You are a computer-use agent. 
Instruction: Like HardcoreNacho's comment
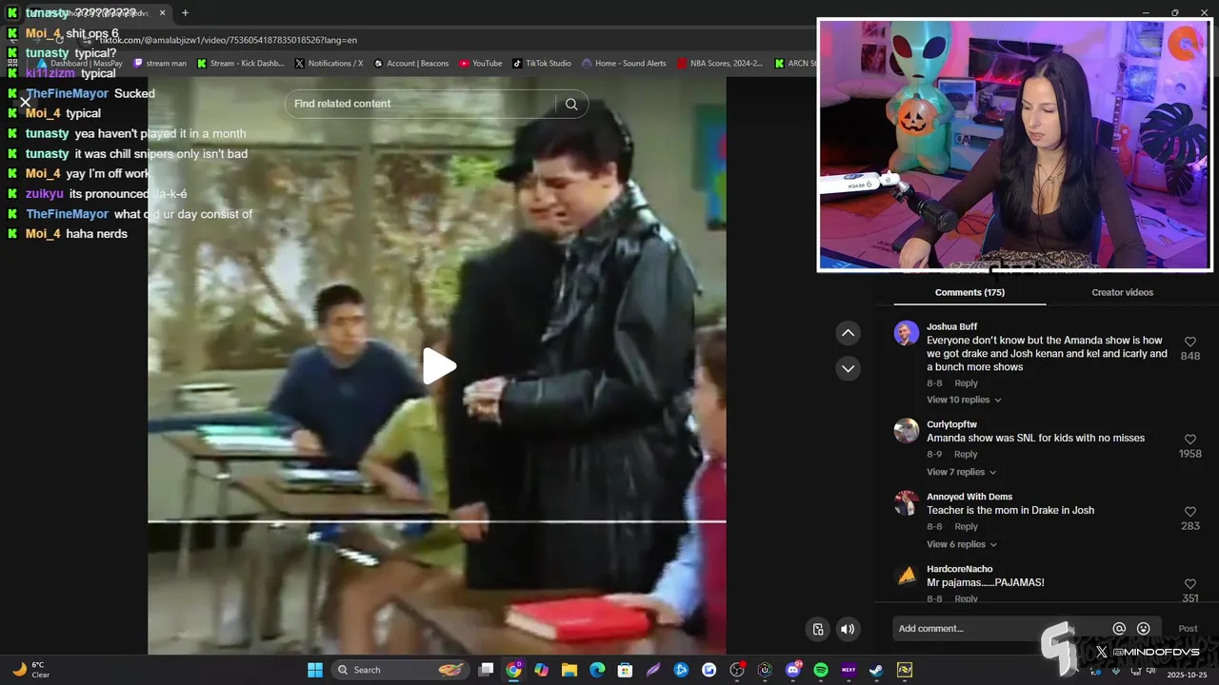(1189, 584)
